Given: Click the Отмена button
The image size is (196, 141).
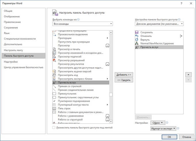Looking at the screenshot, I should (186, 137).
